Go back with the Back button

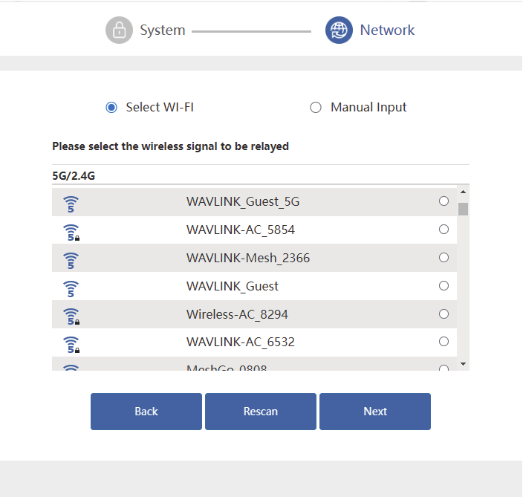146,412
